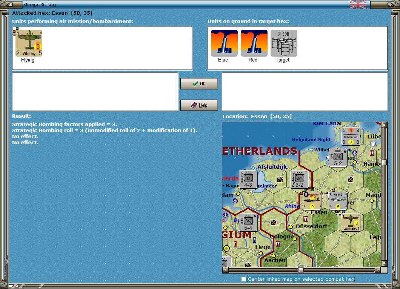Click the Helgoland Bight label on map
This screenshot has width=400, height=289.
[311, 140]
